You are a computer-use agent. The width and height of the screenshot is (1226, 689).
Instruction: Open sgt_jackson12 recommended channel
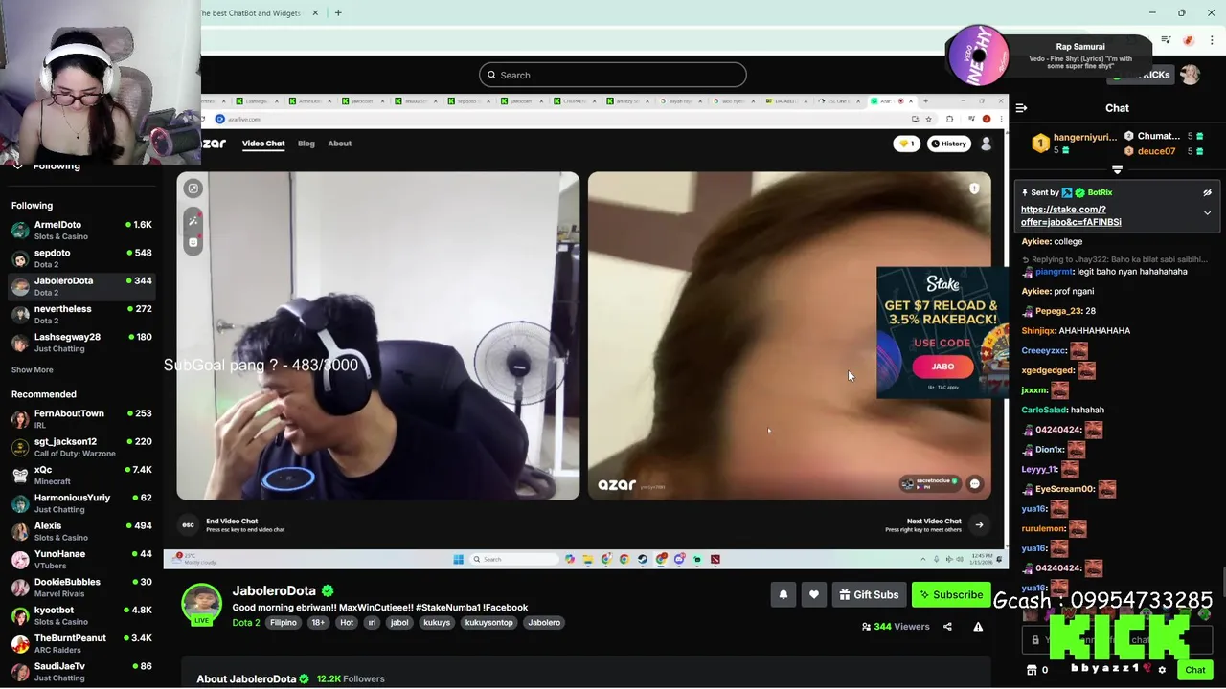[81, 447]
